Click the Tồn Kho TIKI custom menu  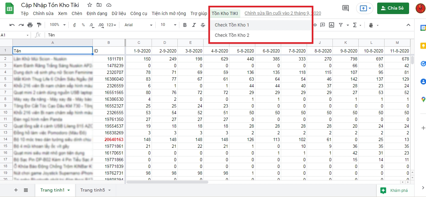click(x=225, y=13)
